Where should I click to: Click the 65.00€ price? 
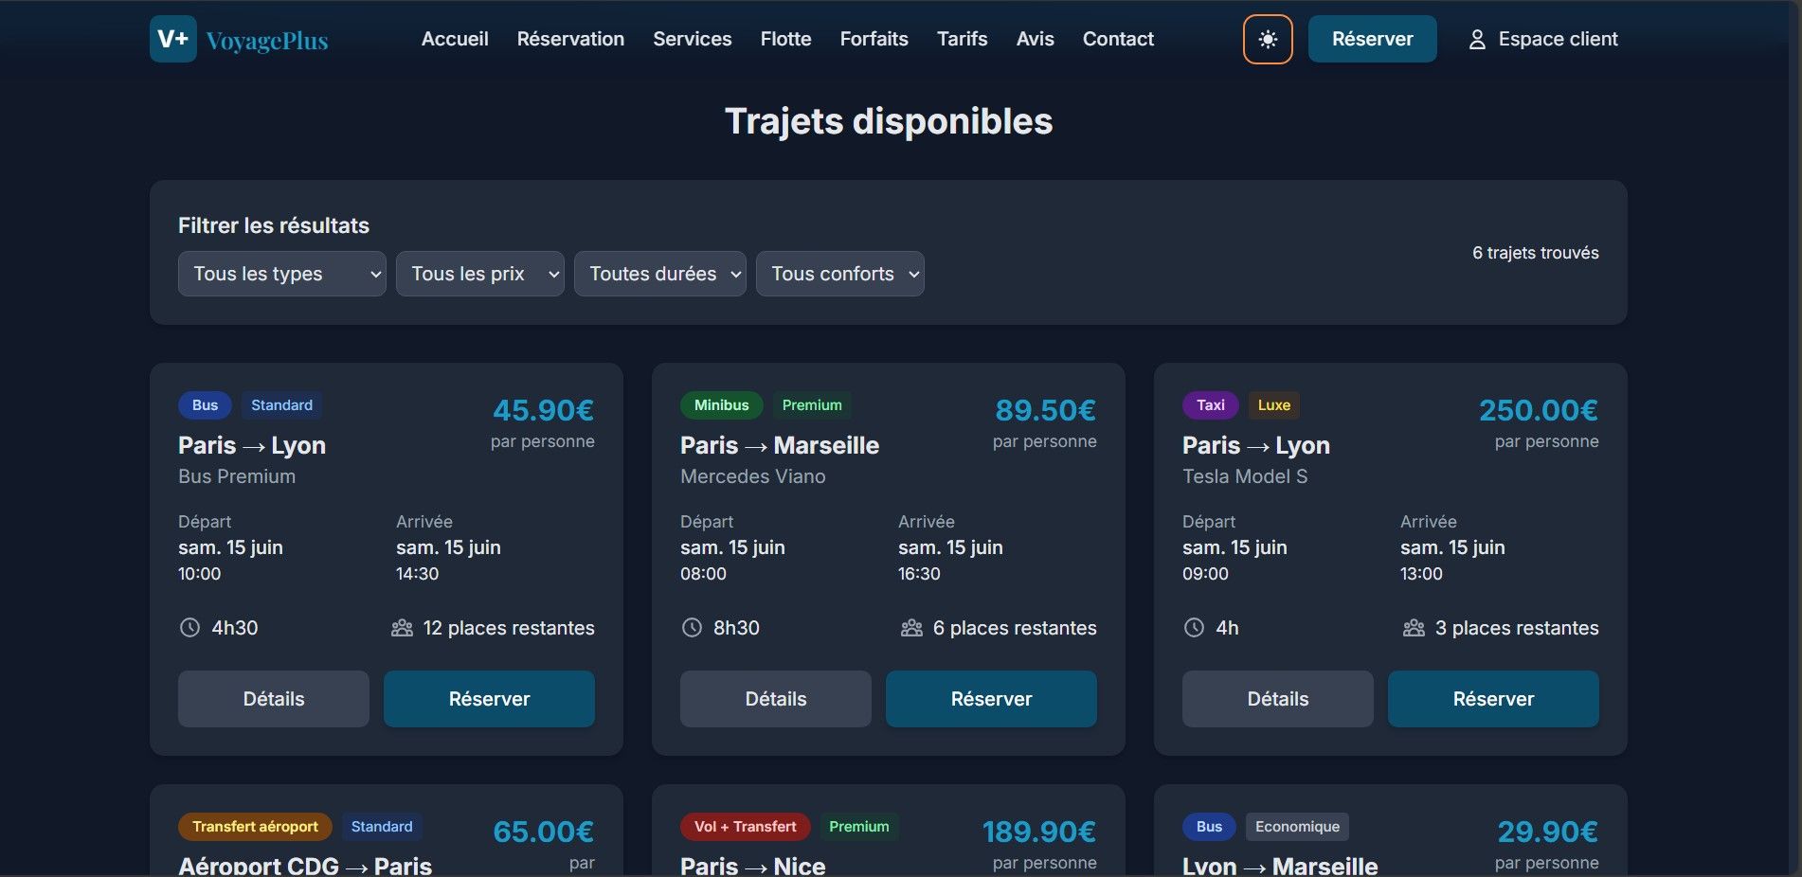coord(544,832)
